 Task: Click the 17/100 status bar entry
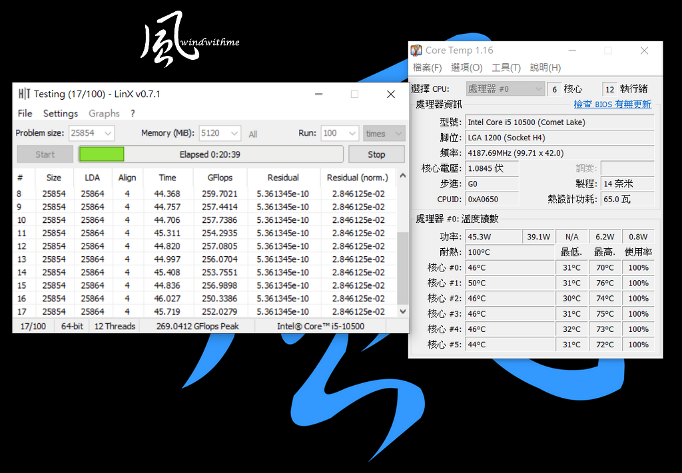[x=33, y=326]
